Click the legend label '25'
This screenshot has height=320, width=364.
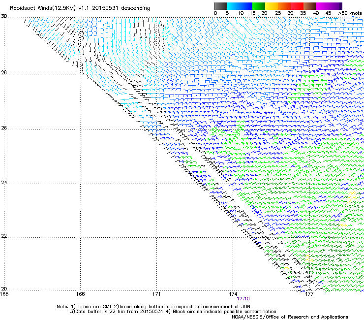pyautogui.click(x=278, y=13)
